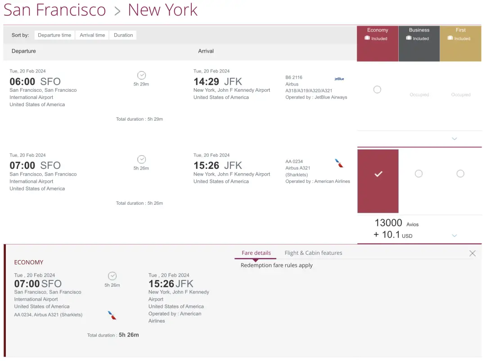Screen dimensions: 486x361
Task: Sort flights by Arrival time
Action: pyautogui.click(x=92, y=35)
